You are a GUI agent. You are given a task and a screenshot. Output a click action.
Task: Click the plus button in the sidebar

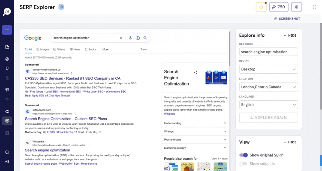point(7,30)
